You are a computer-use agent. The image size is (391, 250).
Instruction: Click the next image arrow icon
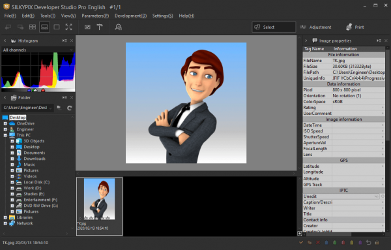click(x=20, y=27)
